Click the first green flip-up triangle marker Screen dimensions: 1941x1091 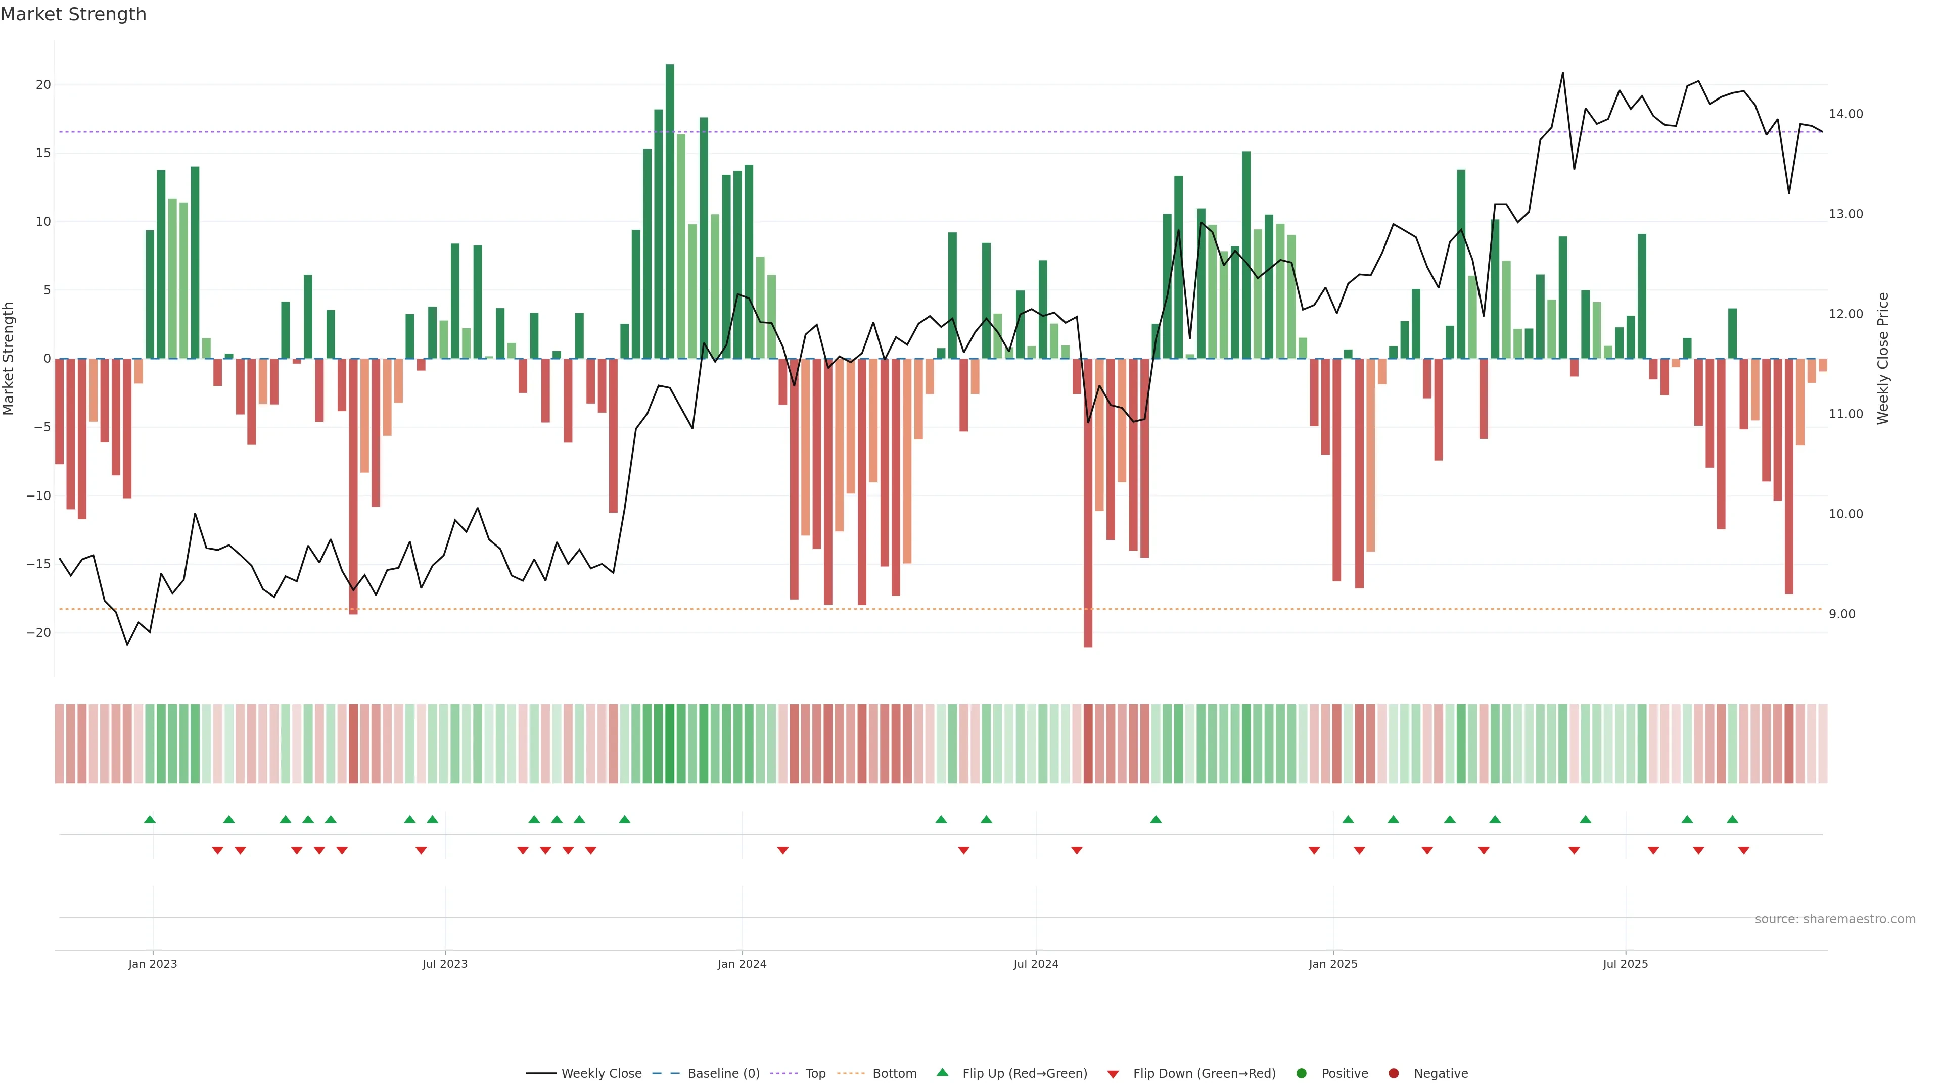150,819
